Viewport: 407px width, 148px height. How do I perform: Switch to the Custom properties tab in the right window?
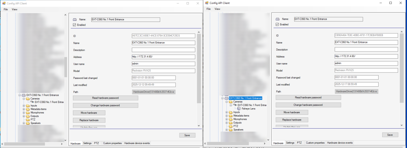[x=315, y=143]
